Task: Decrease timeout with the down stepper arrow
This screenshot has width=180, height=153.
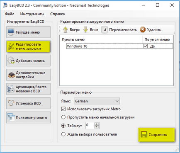Action: [97, 127]
